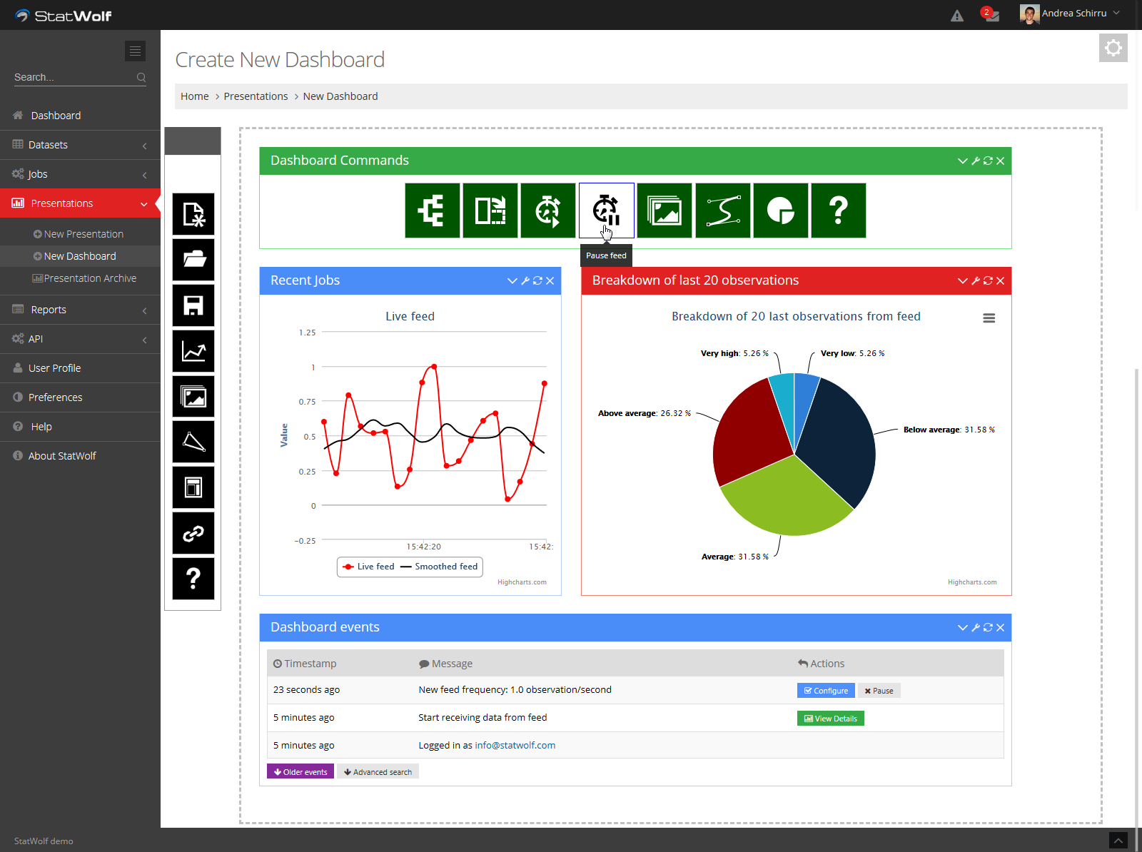Collapse the Breakdown of last 20 observations panel
The width and height of the screenshot is (1142, 852).
point(962,281)
